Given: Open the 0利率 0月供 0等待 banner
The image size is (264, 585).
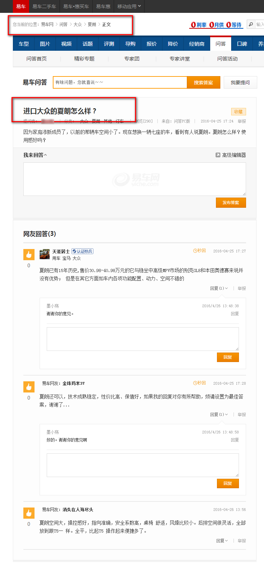Looking at the screenshot, I should 216,25.
